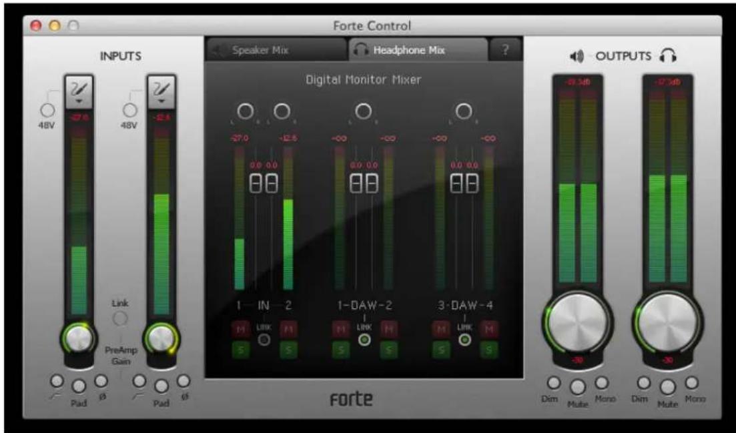Viewport: 736px width, 433px height.
Task: Click the "Forte Control" window title
Action: click(x=372, y=26)
